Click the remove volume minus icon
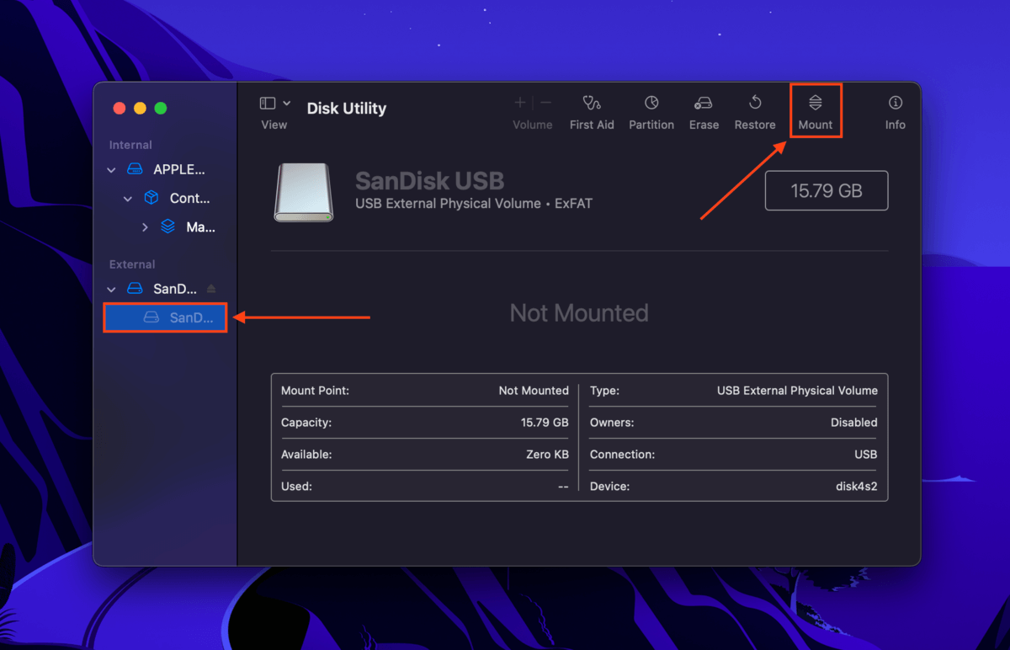The image size is (1010, 650). 545,103
